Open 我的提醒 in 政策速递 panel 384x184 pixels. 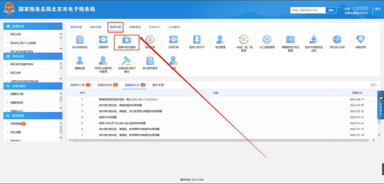point(16,132)
